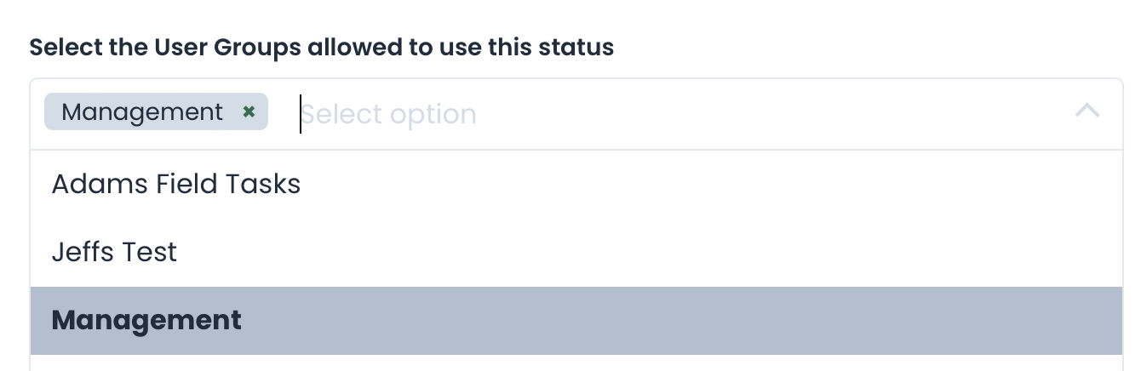1141x371 pixels.
Task: Deselect the highlighted Management option
Action: click(146, 320)
